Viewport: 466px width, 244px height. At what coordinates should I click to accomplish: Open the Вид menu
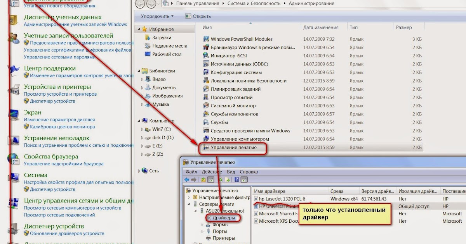point(231,172)
